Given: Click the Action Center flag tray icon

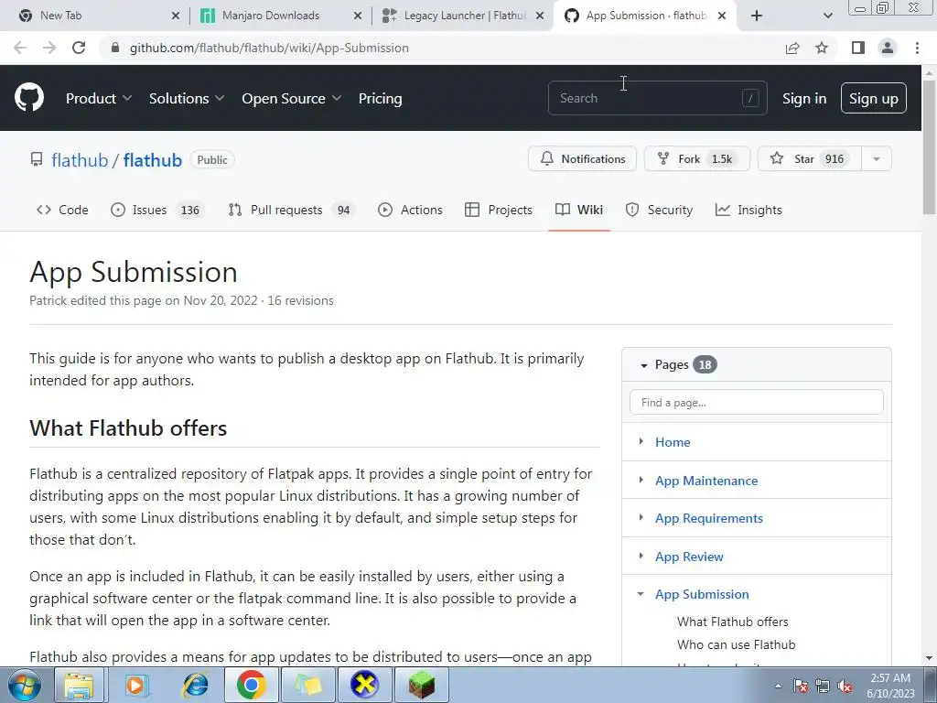Looking at the screenshot, I should pyautogui.click(x=801, y=687).
